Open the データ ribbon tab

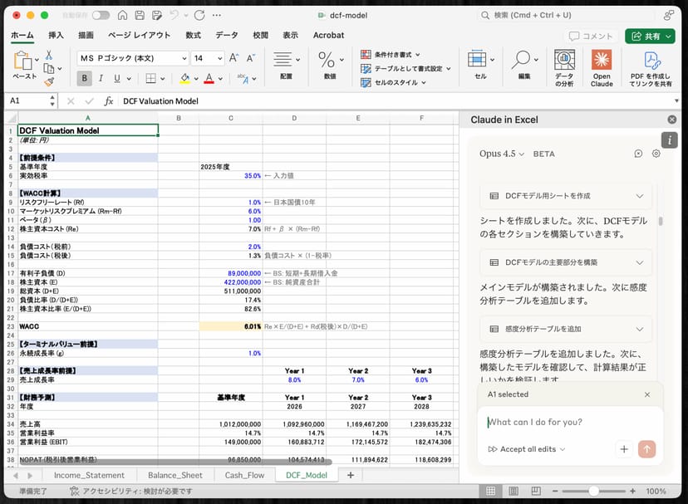[226, 36]
